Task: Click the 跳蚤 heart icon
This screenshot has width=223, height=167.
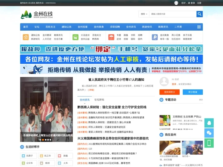Action: [59, 156]
